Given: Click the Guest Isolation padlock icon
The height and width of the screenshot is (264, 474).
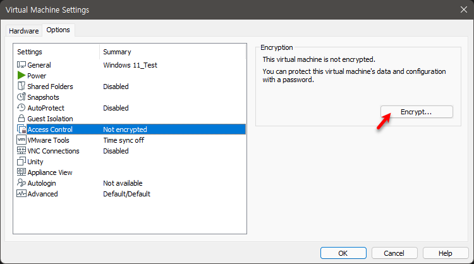Looking at the screenshot, I should point(21,118).
